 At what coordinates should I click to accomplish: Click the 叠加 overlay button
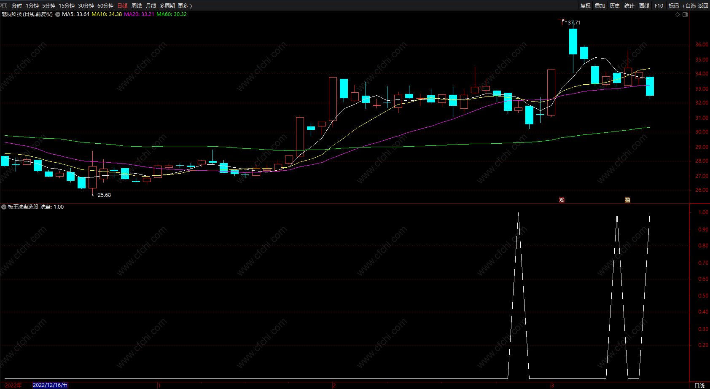[x=600, y=5]
